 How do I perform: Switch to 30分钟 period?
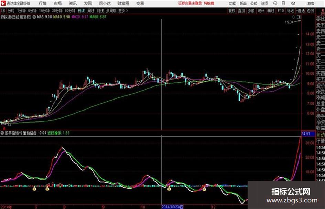click(57, 11)
